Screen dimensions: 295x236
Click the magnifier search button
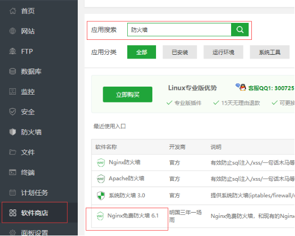pos(240,29)
